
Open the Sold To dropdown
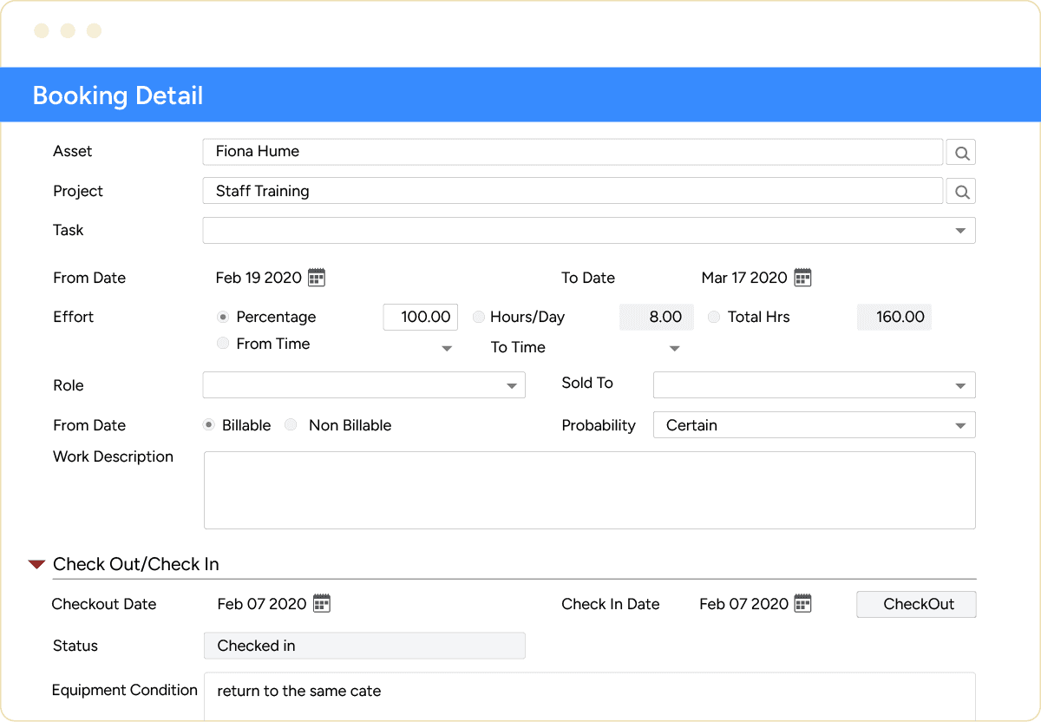click(959, 384)
